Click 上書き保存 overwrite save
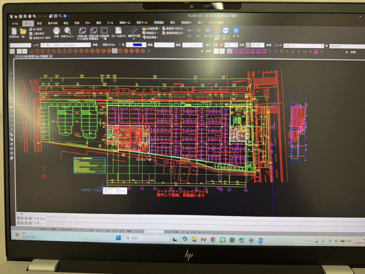The image size is (365, 274). [37, 34]
